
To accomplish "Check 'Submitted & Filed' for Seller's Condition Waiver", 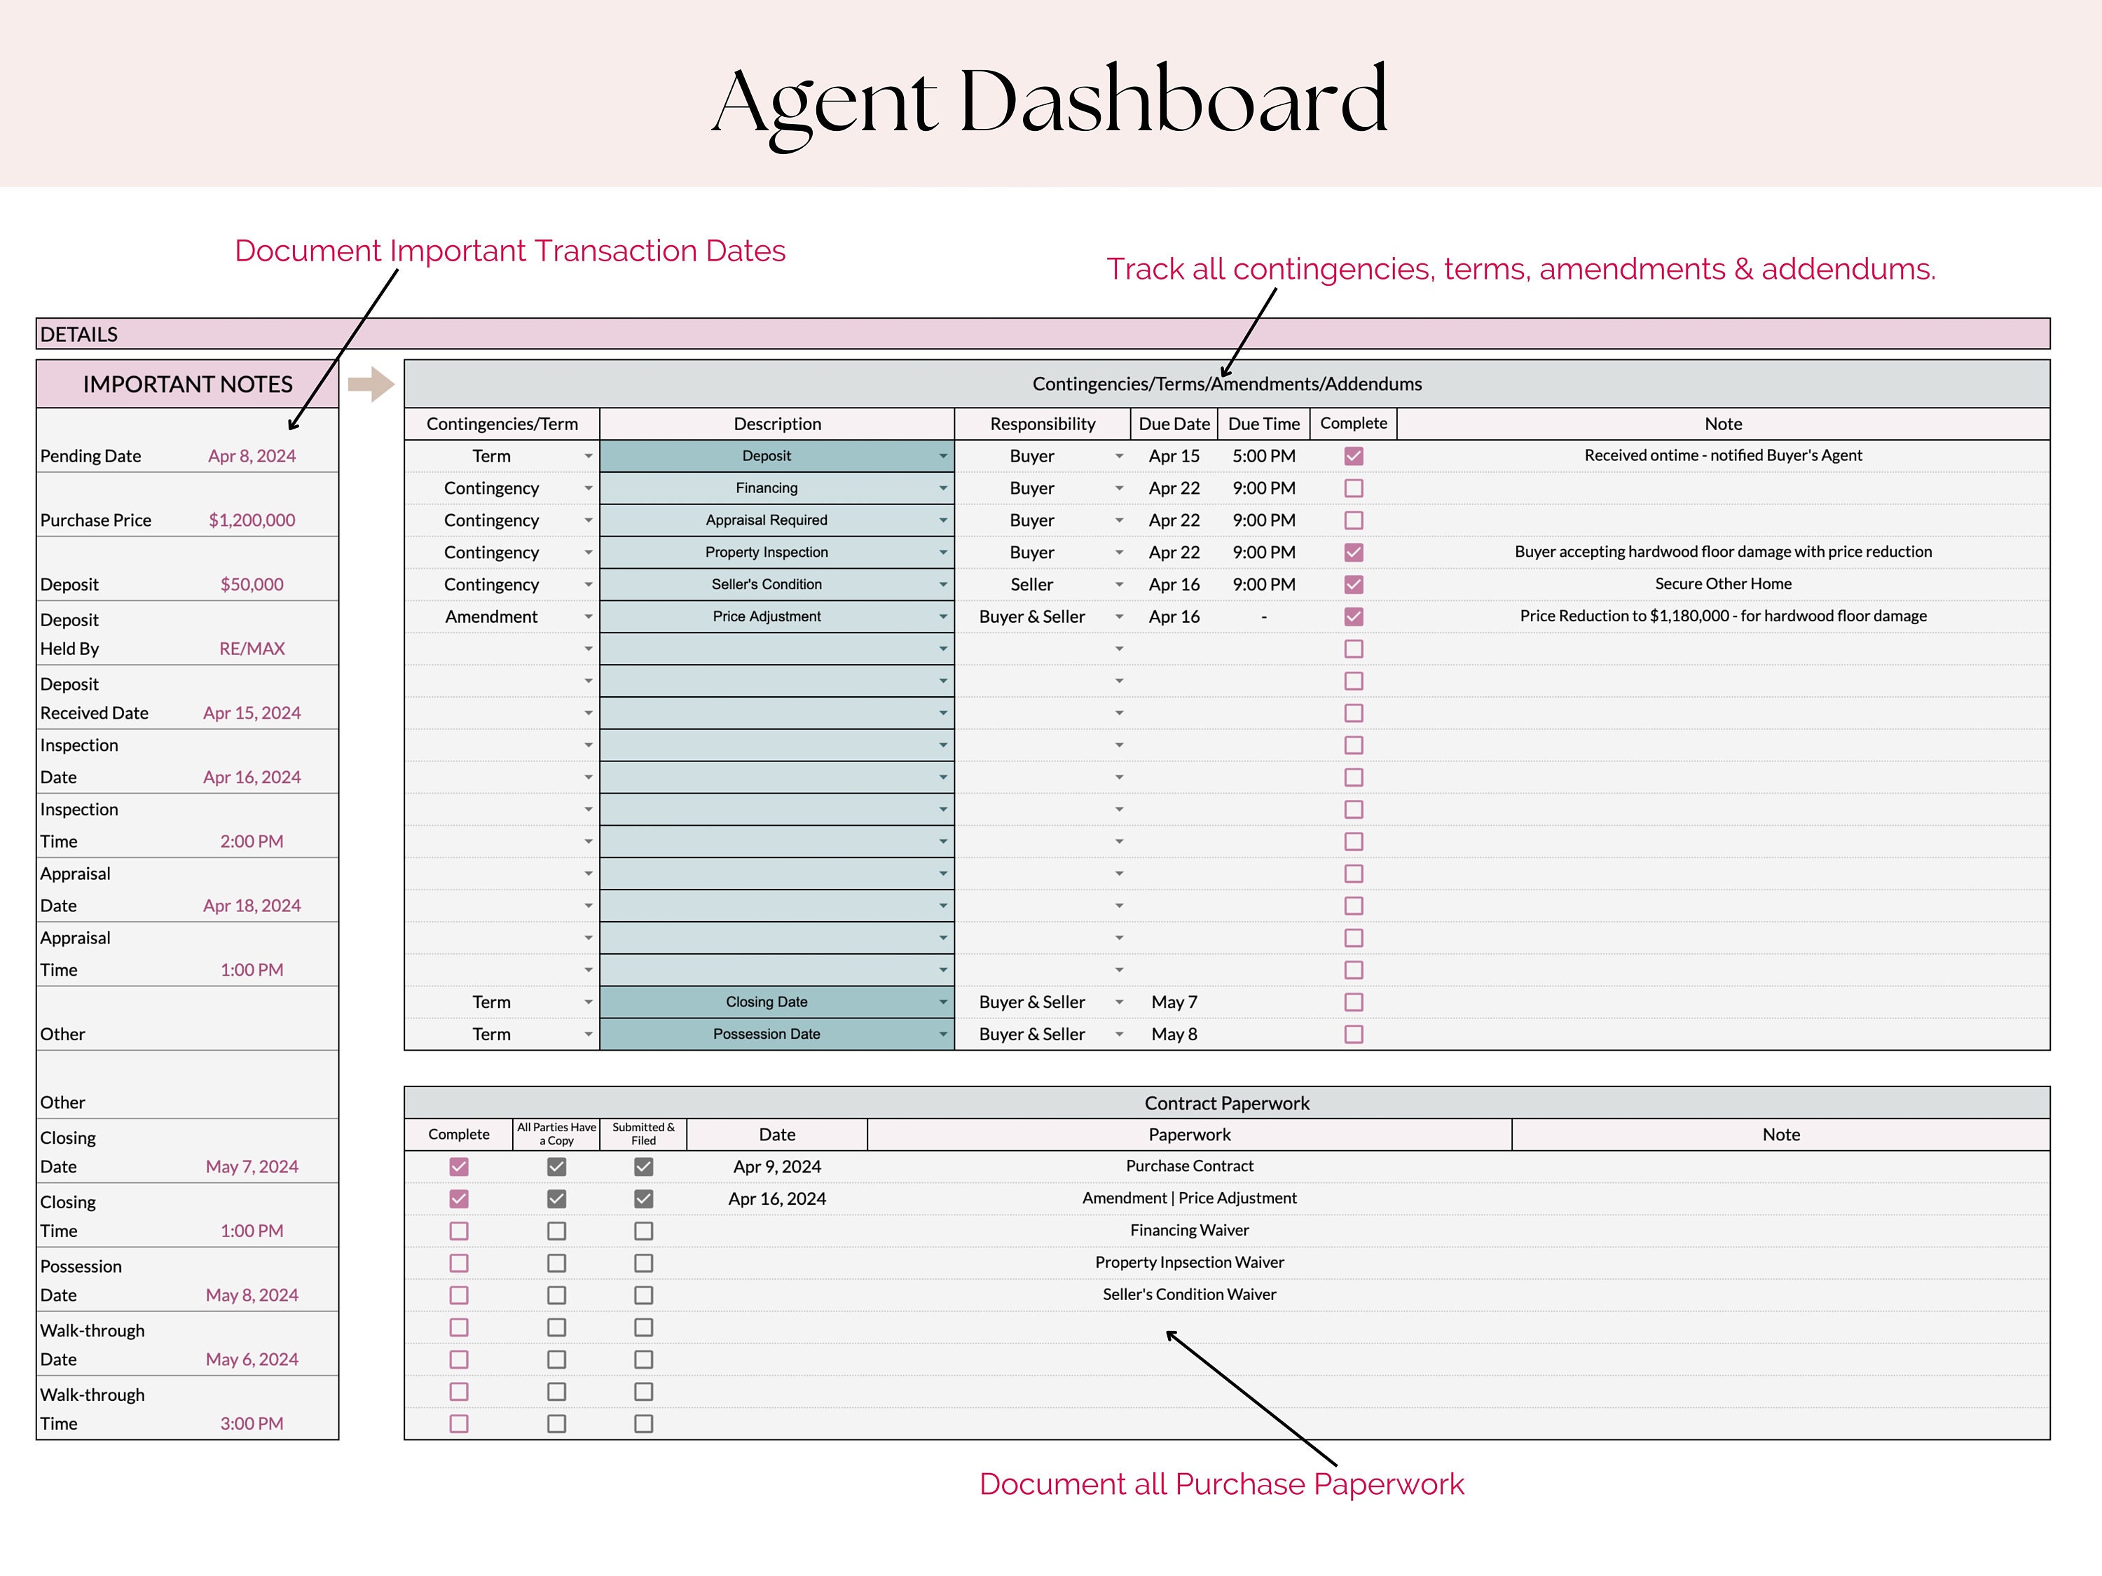I will pyautogui.click(x=643, y=1295).
